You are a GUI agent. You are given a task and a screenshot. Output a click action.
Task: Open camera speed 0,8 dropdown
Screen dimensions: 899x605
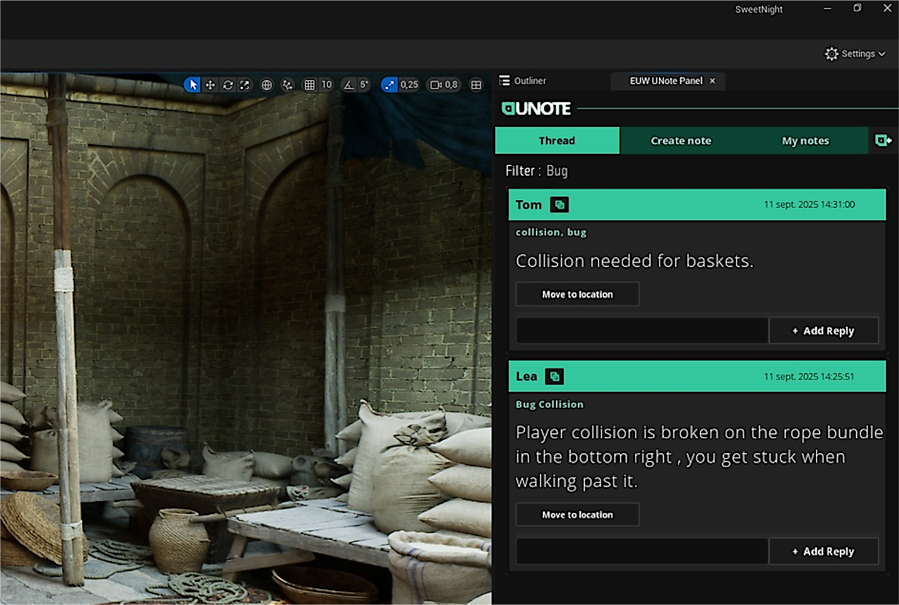pyautogui.click(x=445, y=85)
